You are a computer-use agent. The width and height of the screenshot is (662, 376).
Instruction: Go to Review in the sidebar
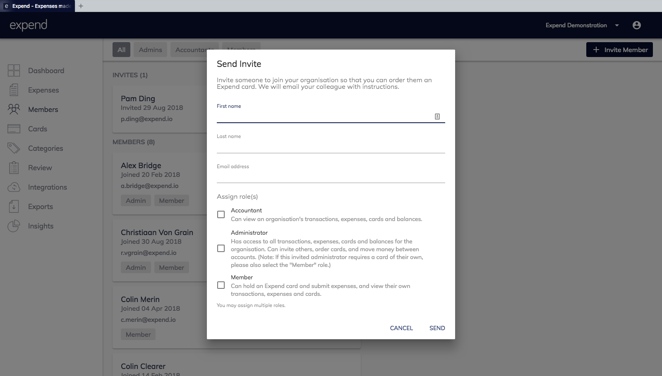coord(40,168)
